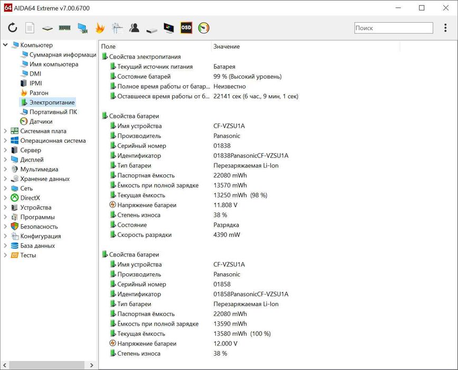Screen dimensions: 458x370
Task: Open Портативный ПК tree item
Action: point(49,112)
